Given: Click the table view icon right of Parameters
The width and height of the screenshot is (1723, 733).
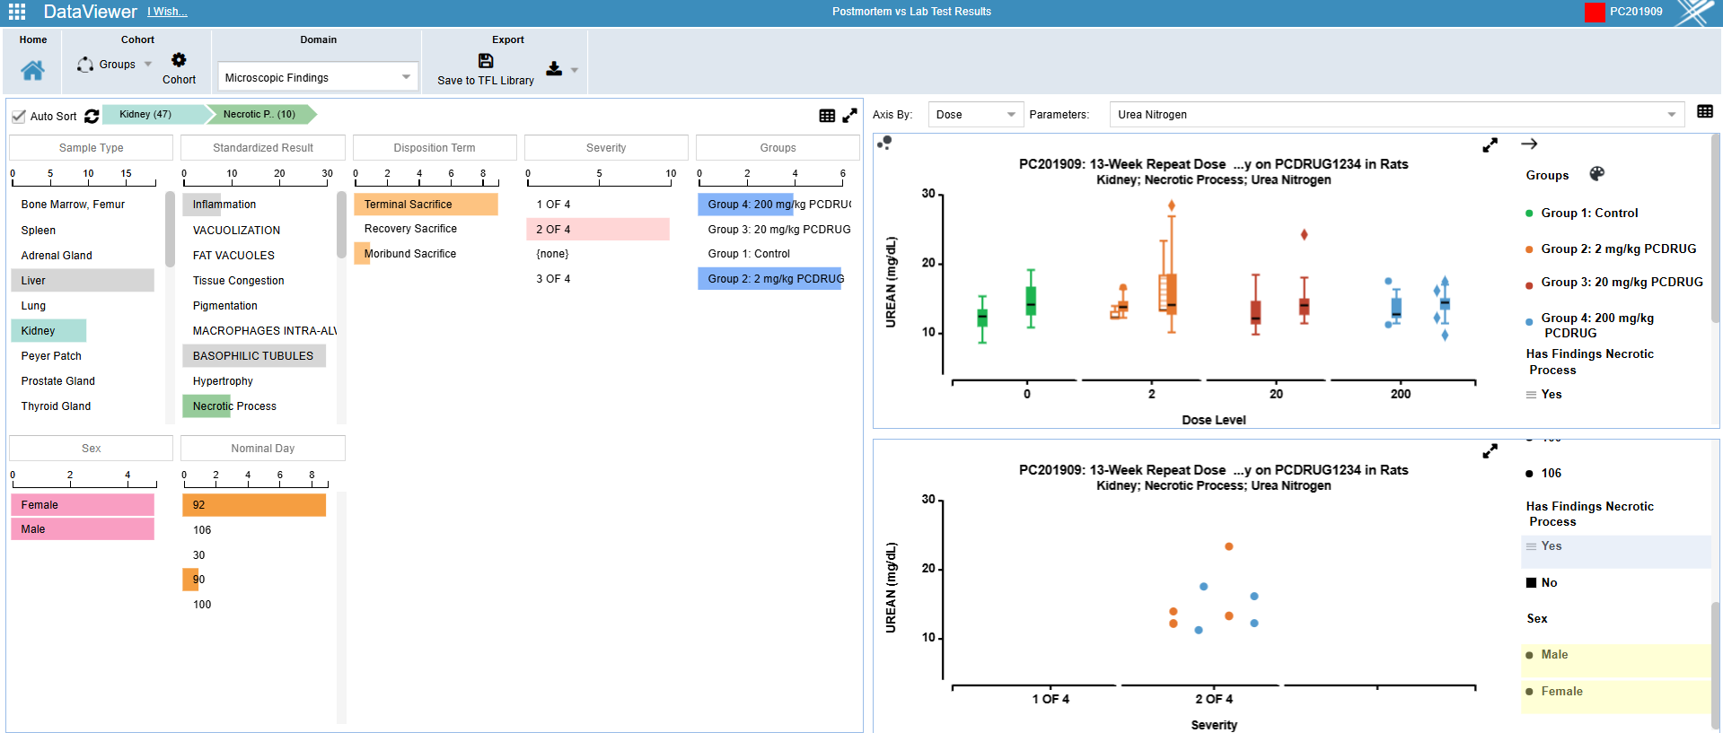Looking at the screenshot, I should pos(1704,112).
